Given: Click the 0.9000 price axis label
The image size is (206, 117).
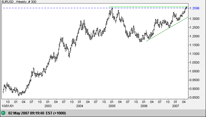Looking at the screenshot, I should (195, 89).
